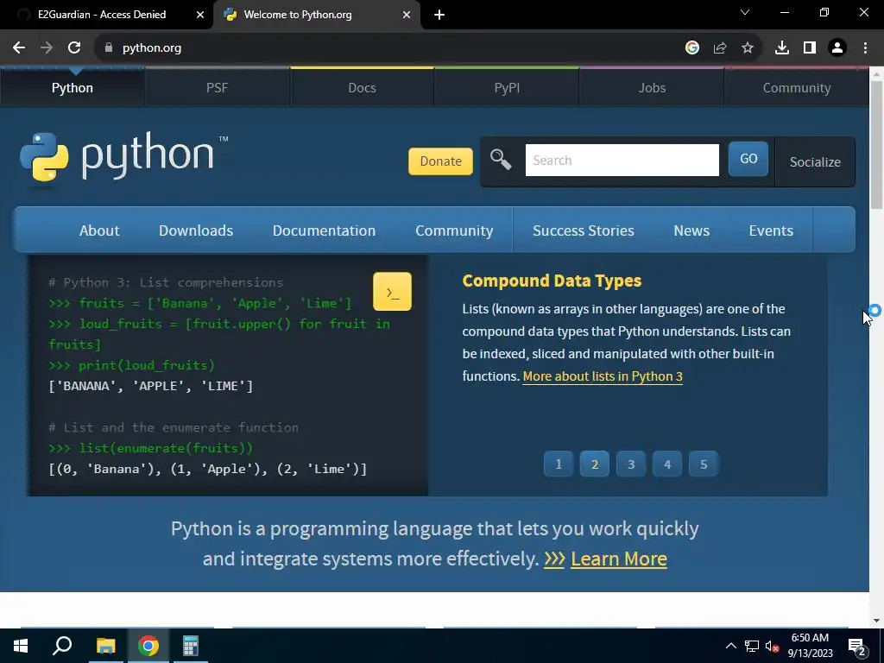Open Windows taskbar search
The height and width of the screenshot is (663, 884).
point(62,646)
